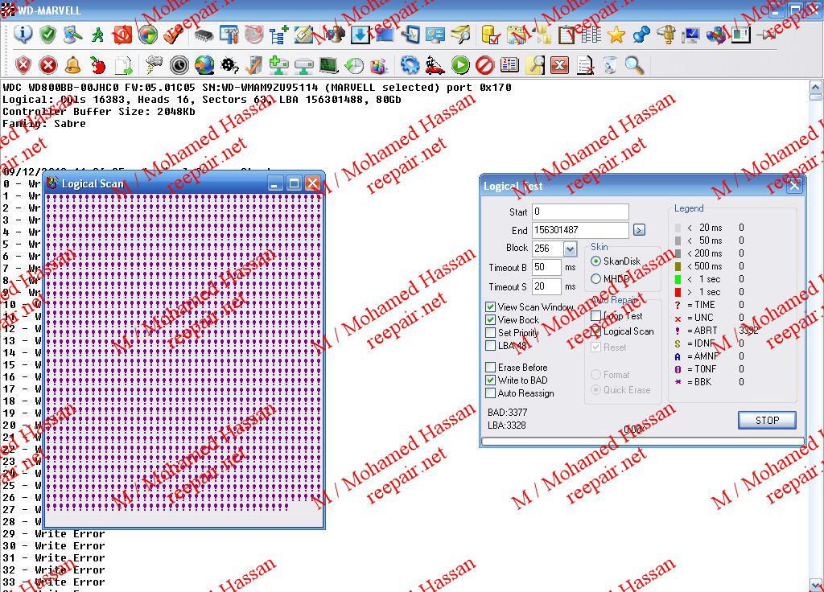824x592 pixels.
Task: Click the Start LBA input field
Action: [x=579, y=212]
